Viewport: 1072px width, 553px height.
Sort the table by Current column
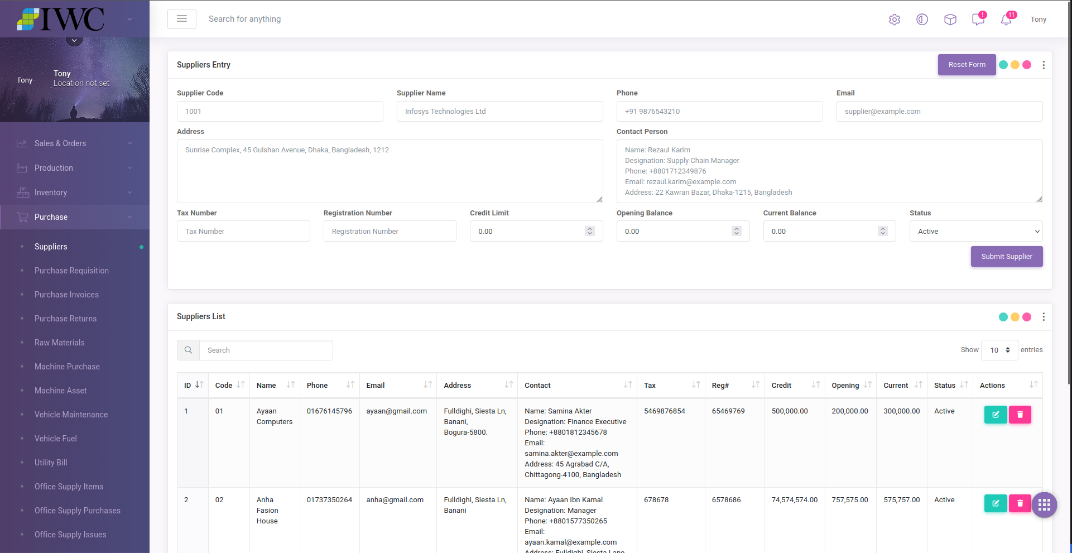click(902, 385)
